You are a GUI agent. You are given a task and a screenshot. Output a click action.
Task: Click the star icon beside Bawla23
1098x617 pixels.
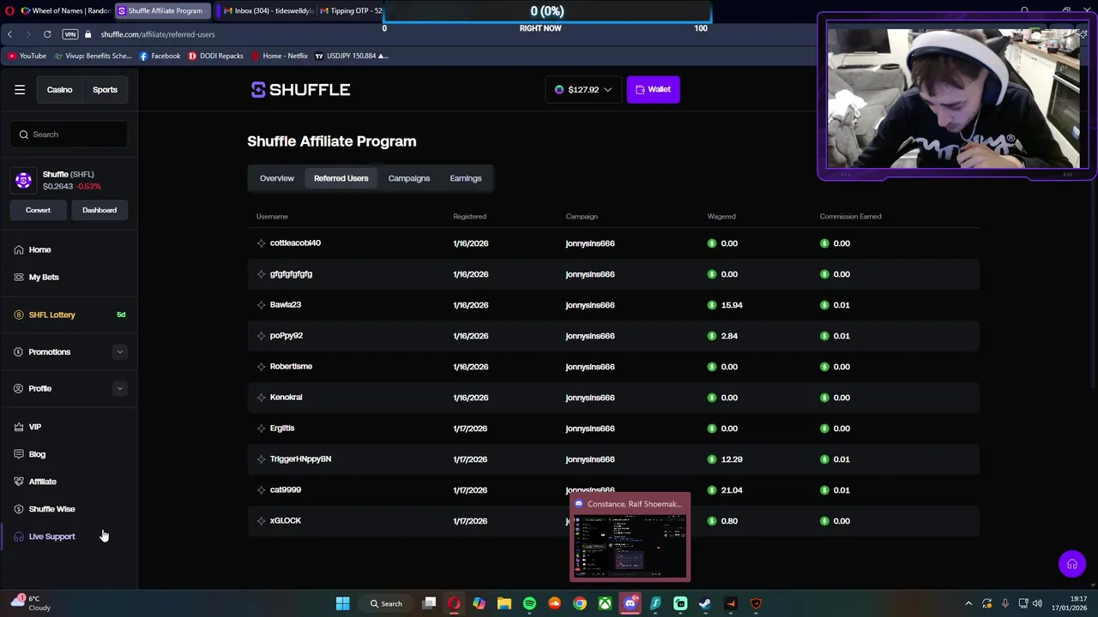261,305
